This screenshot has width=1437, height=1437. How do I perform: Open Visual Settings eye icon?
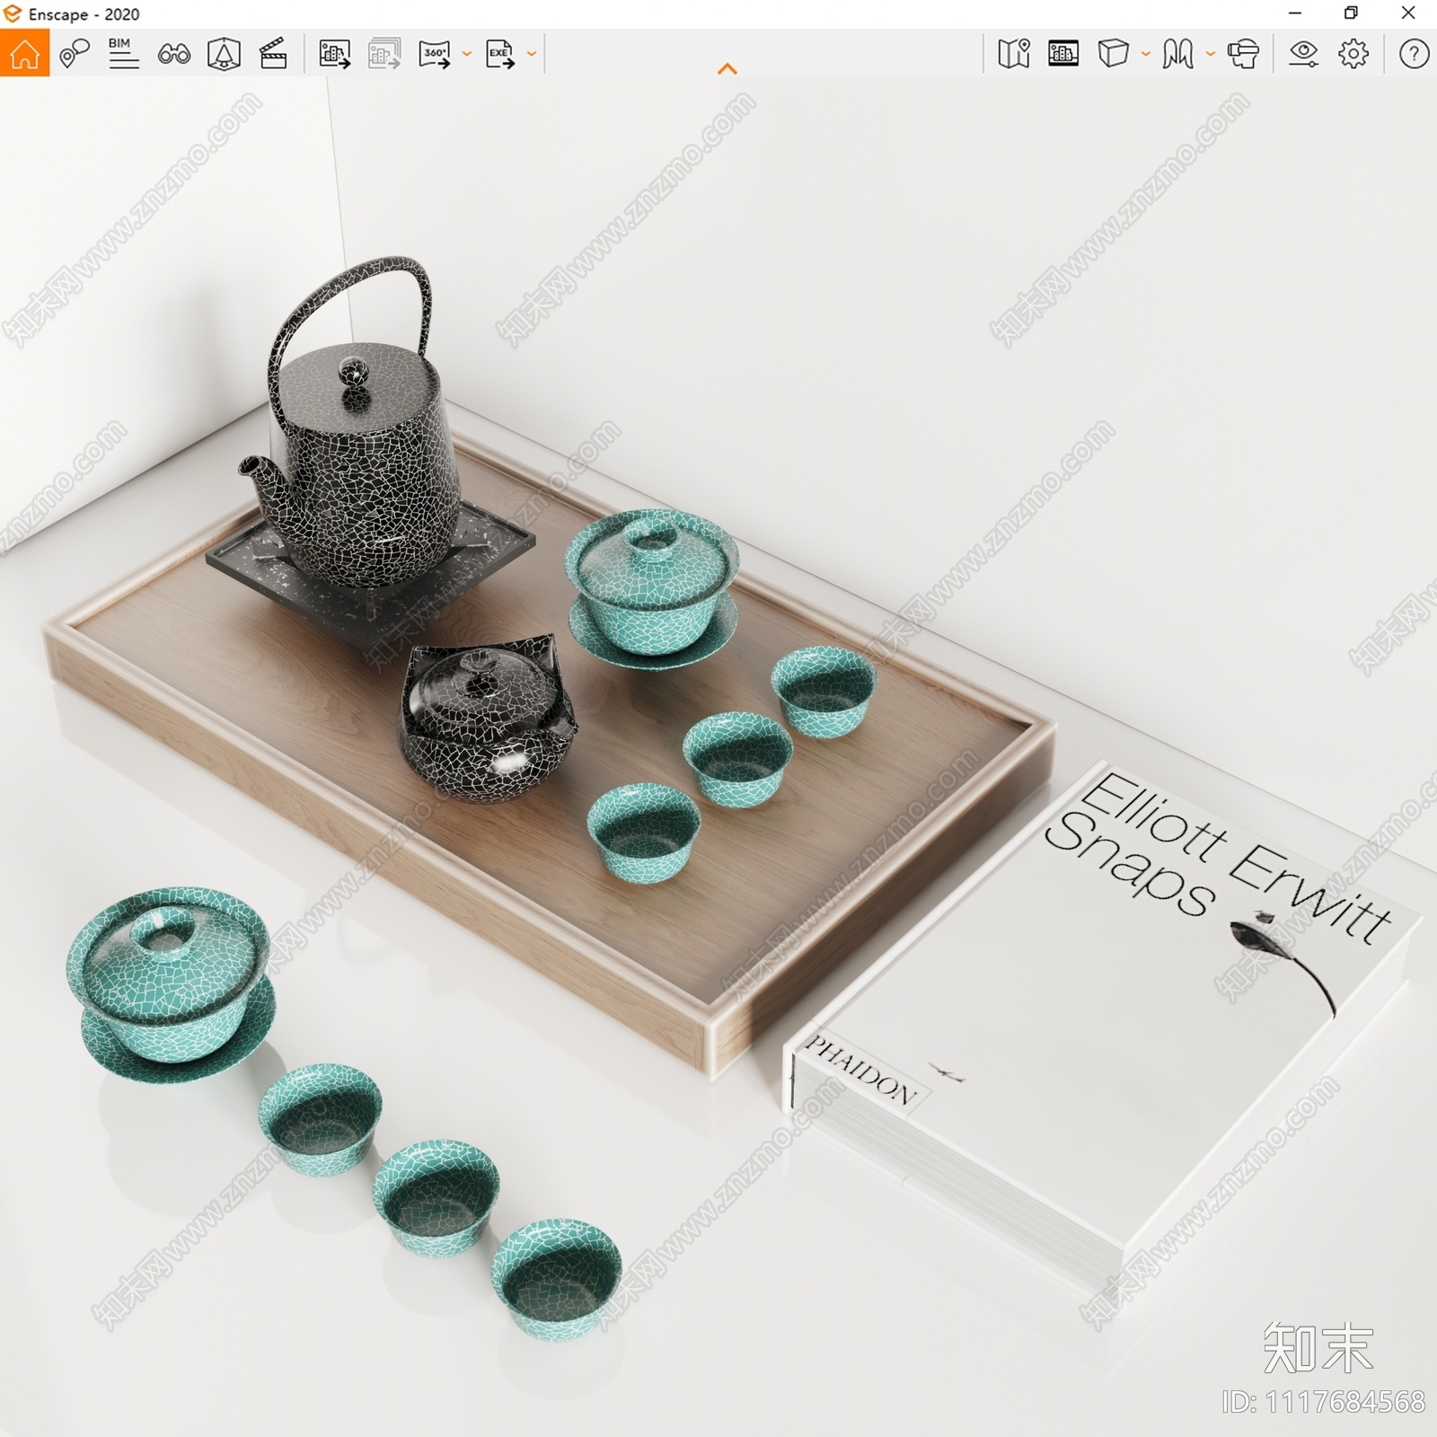click(x=1303, y=54)
